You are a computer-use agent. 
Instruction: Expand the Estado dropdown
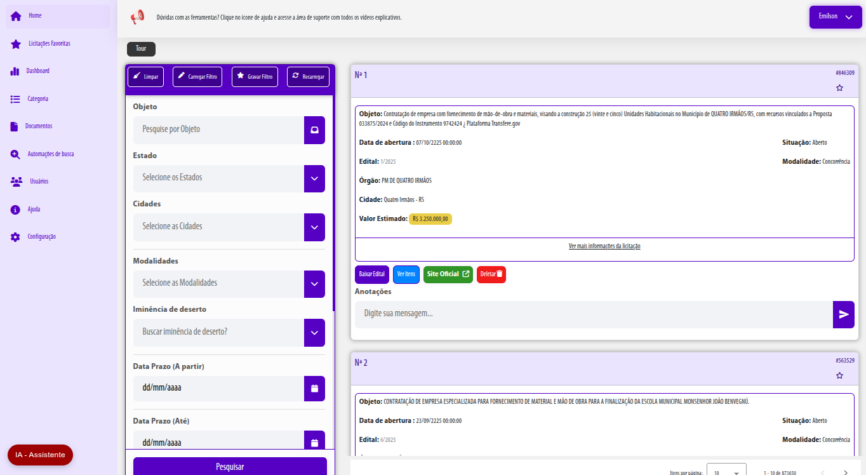(314, 178)
